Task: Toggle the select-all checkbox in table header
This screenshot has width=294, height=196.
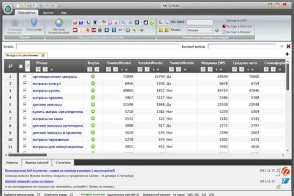Action: click(21, 66)
